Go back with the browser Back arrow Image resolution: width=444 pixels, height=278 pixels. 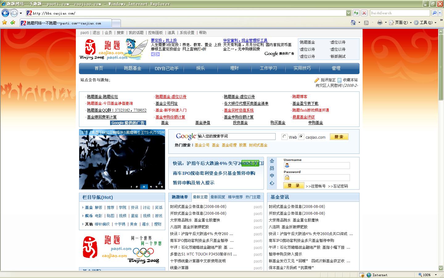tap(5, 13)
